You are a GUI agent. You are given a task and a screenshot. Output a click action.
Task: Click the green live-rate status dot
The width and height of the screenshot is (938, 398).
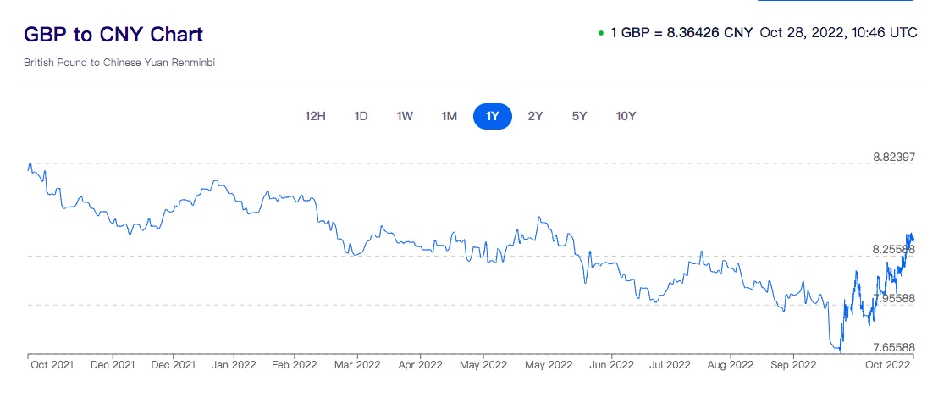(x=600, y=34)
